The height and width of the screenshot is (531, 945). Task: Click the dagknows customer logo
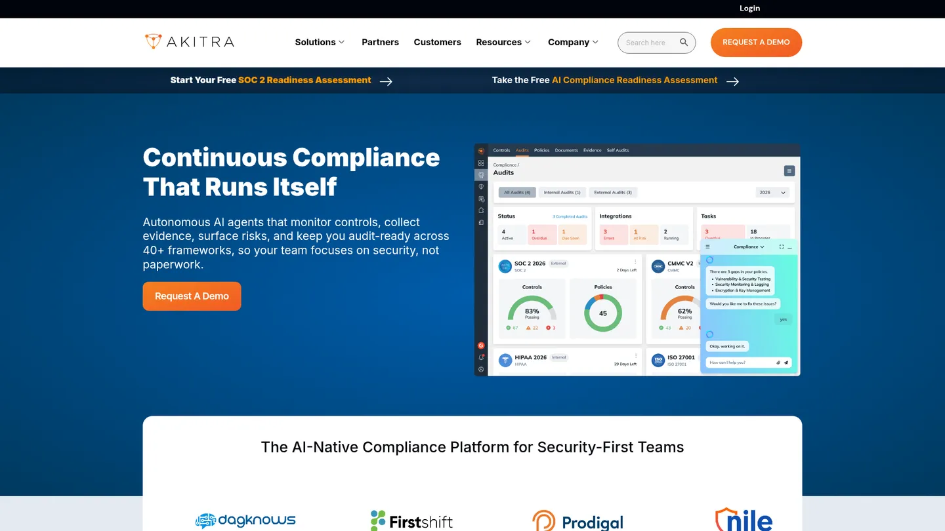coord(245,521)
